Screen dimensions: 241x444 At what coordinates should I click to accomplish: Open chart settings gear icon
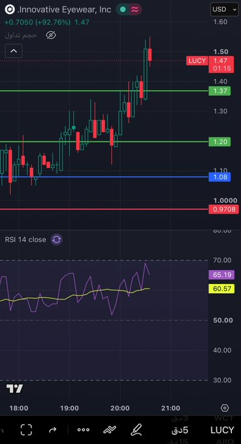click(x=225, y=408)
